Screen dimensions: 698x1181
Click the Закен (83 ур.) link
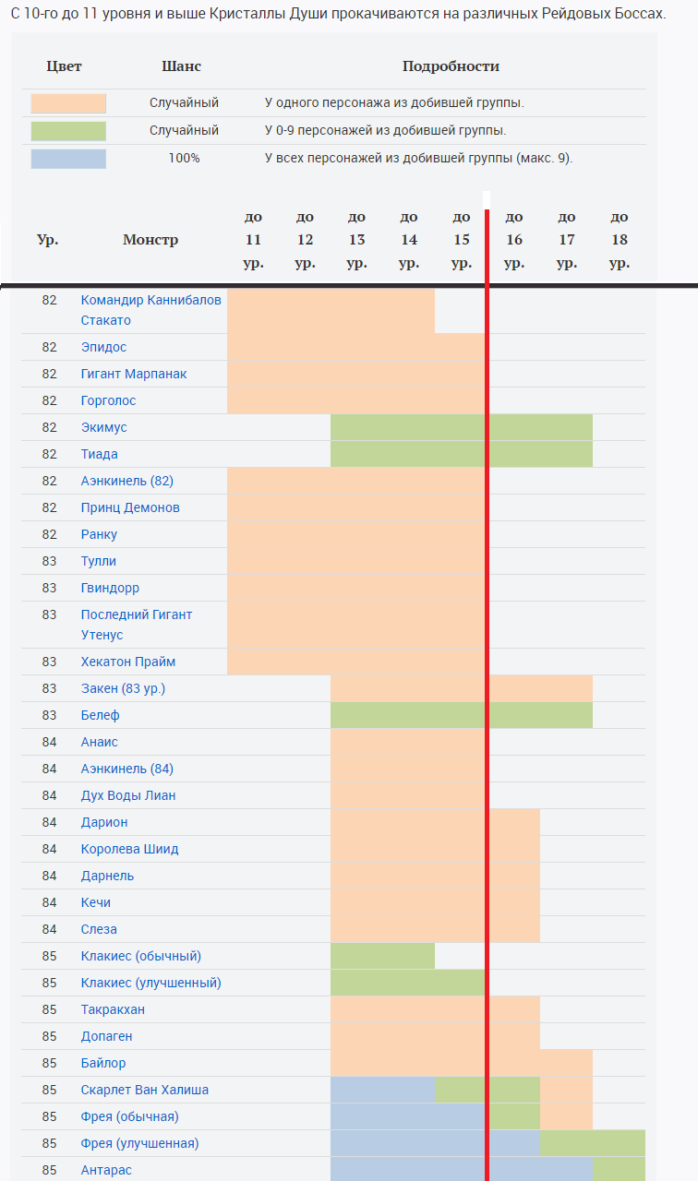pyautogui.click(x=123, y=688)
